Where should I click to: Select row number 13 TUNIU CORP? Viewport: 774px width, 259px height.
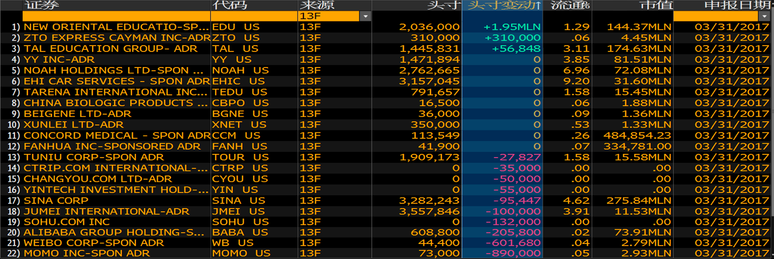click(x=387, y=157)
